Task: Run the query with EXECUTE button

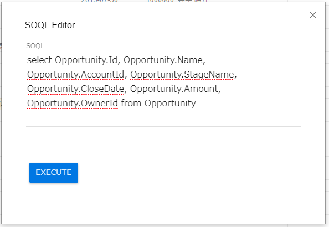Action: point(54,172)
